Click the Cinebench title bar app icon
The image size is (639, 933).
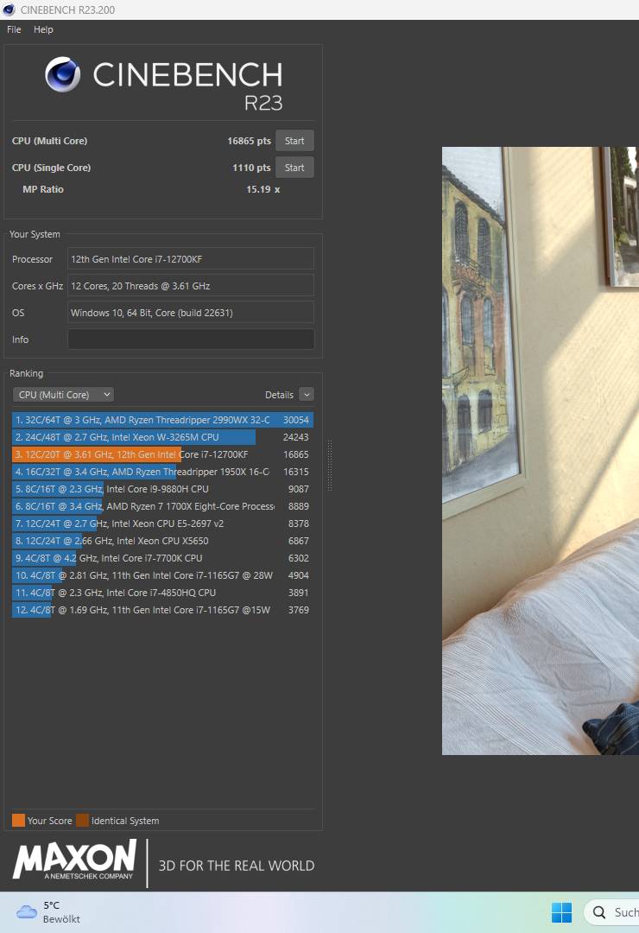tap(9, 10)
